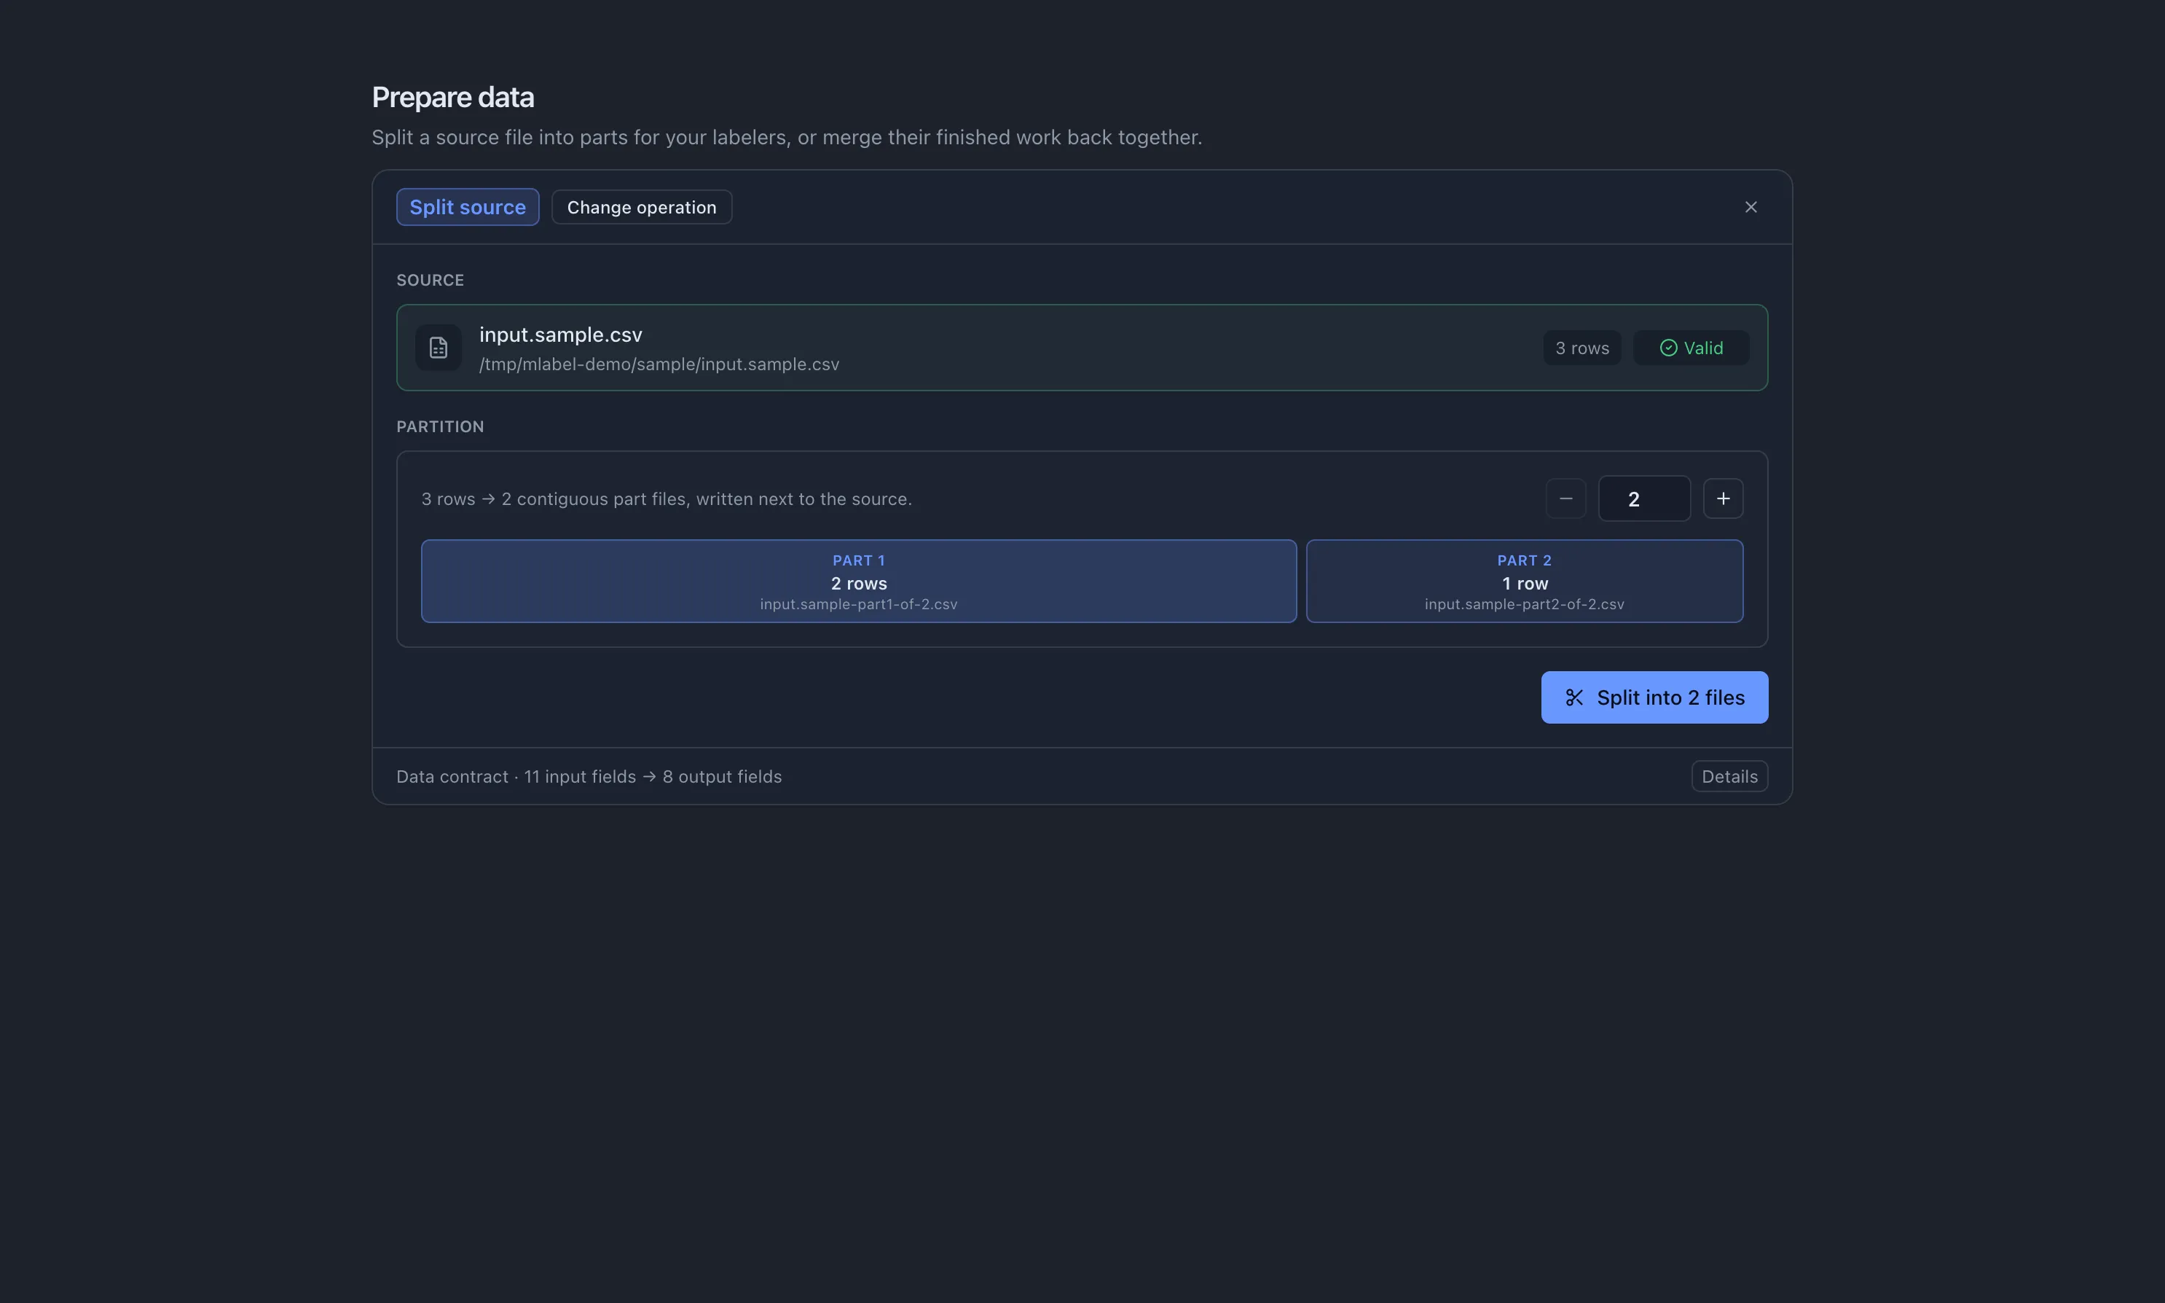Click the green Valid status badge
The image size is (2165, 1303).
(x=1690, y=348)
